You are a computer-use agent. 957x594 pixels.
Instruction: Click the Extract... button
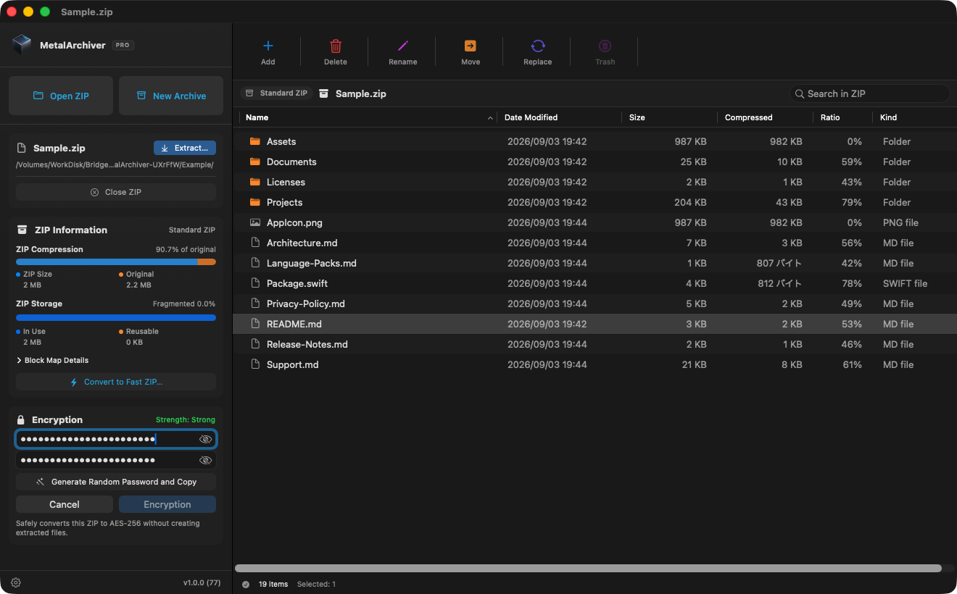click(x=185, y=148)
